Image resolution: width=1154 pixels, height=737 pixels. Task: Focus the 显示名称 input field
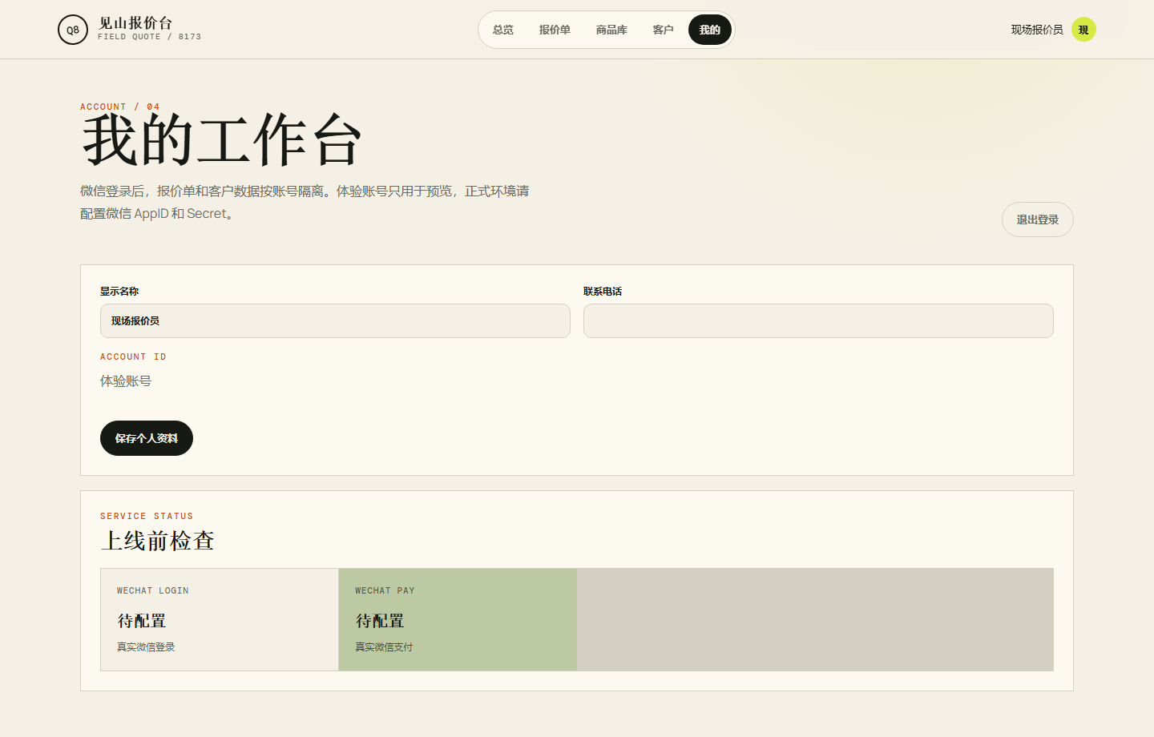[x=335, y=320]
